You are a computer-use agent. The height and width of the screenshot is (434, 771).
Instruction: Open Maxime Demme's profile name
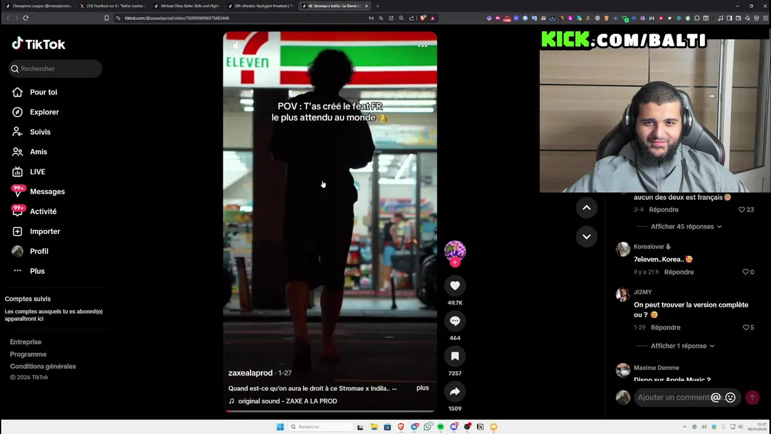click(x=656, y=368)
